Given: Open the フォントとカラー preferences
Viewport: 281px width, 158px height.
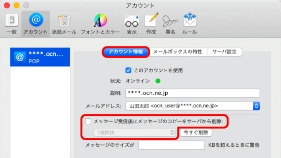Looking at the screenshot, I should coord(100,24).
